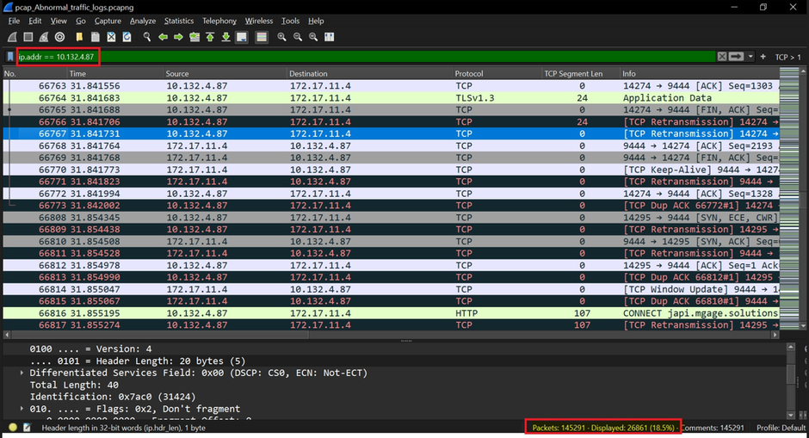Open a capture file folder icon
The width and height of the screenshot is (809, 438).
79,37
